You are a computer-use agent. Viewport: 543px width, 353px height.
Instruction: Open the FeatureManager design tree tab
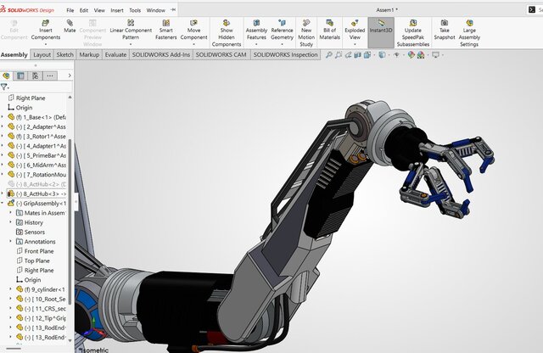[6, 76]
